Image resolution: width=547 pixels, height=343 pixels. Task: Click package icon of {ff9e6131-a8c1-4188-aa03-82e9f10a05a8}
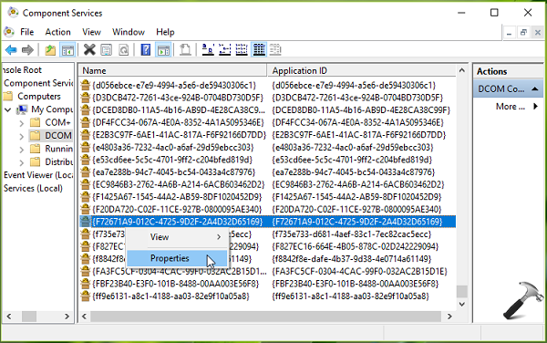click(85, 296)
